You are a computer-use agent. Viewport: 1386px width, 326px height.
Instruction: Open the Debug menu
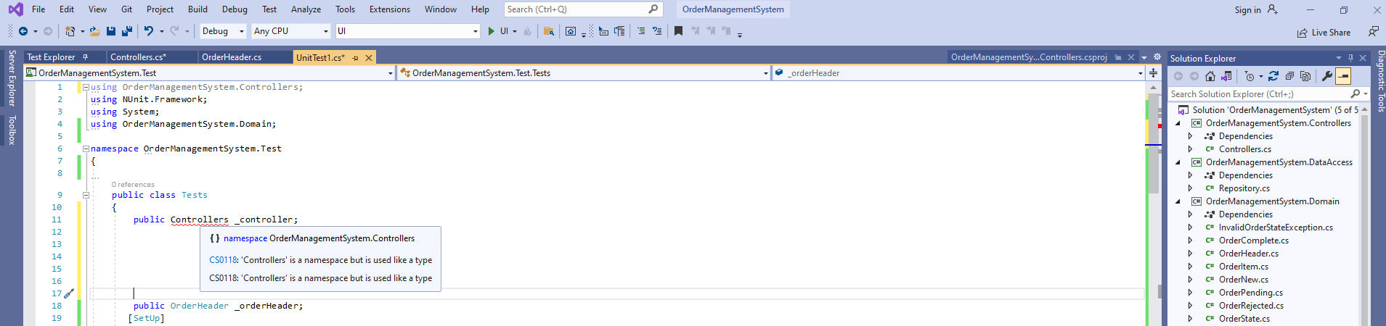click(x=235, y=9)
